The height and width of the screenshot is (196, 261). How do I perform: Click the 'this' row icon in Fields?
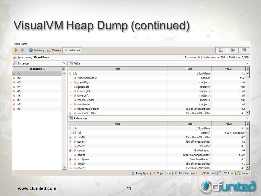pos(70,73)
